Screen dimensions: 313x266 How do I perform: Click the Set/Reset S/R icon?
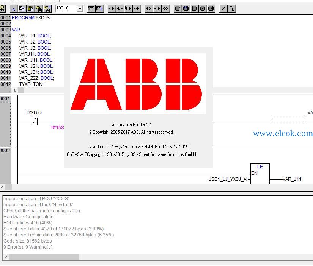pos(232,8)
